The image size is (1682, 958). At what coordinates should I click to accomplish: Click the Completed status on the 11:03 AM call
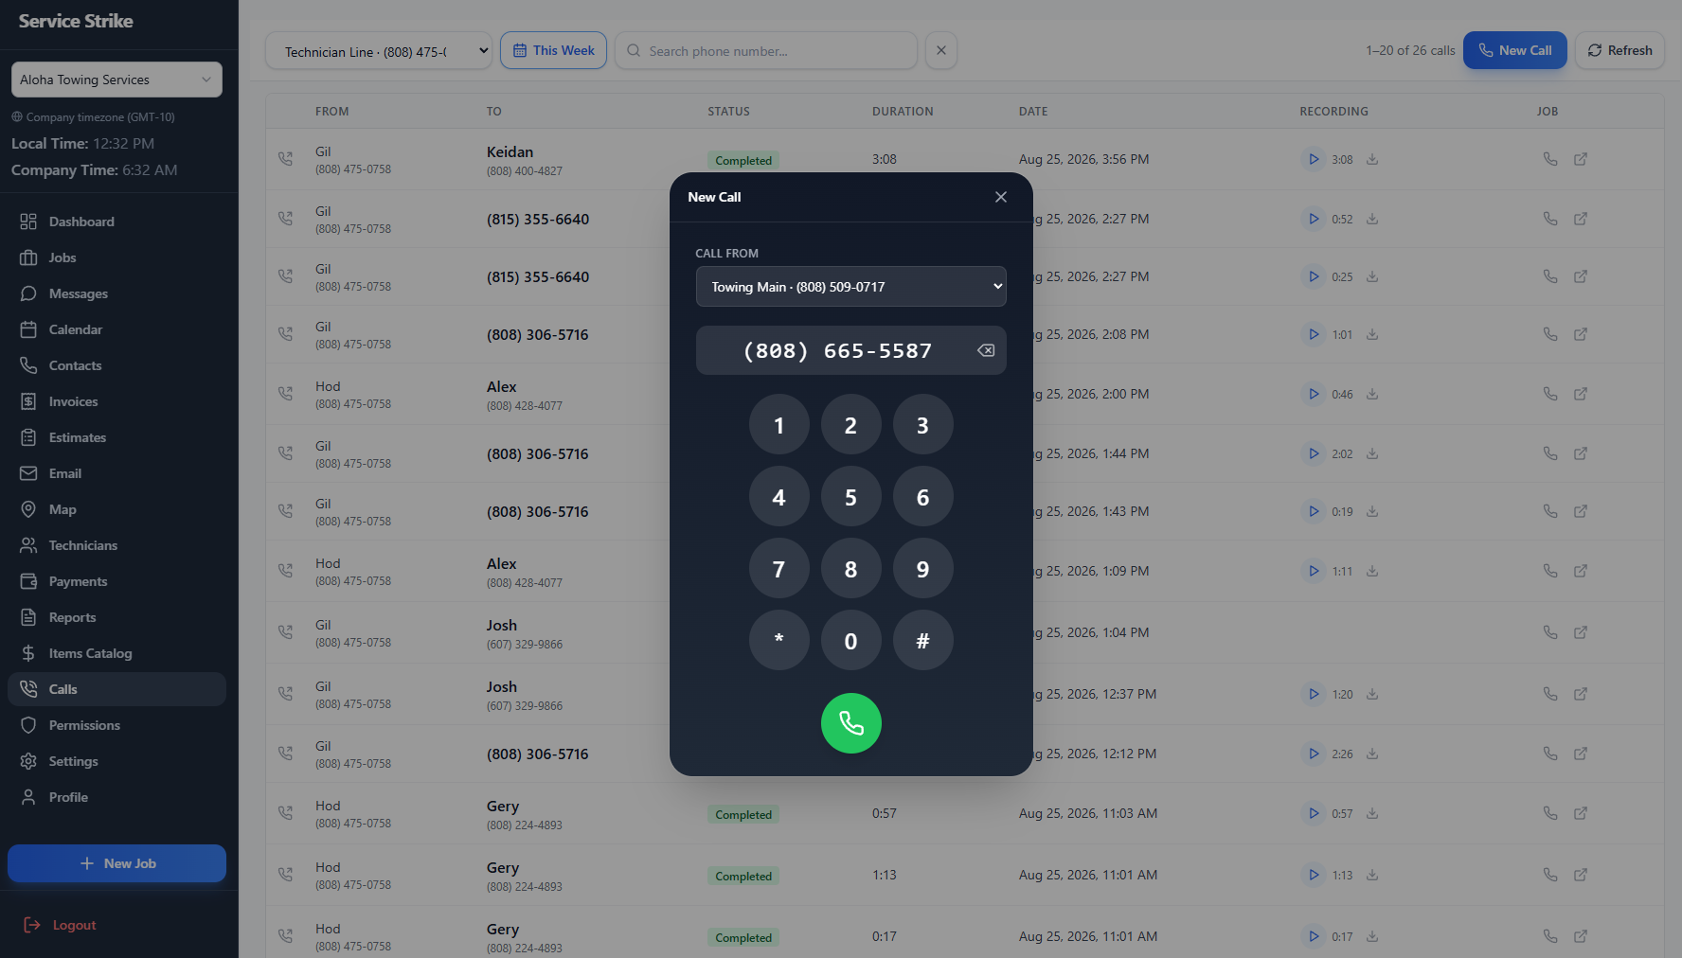[743, 814]
